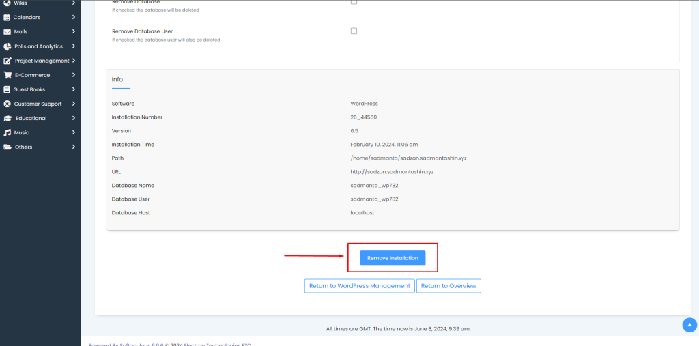Viewport: 699px width, 346px height.
Task: Check the Remove Database checkbox
Action: coord(354,2)
